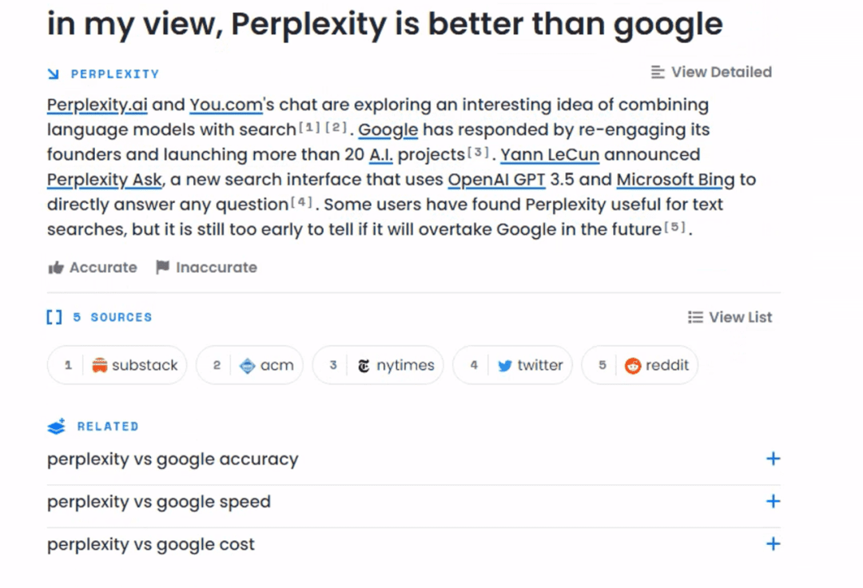The image size is (863, 588).
Task: Open the Microsoft Bing link
Action: click(x=674, y=180)
